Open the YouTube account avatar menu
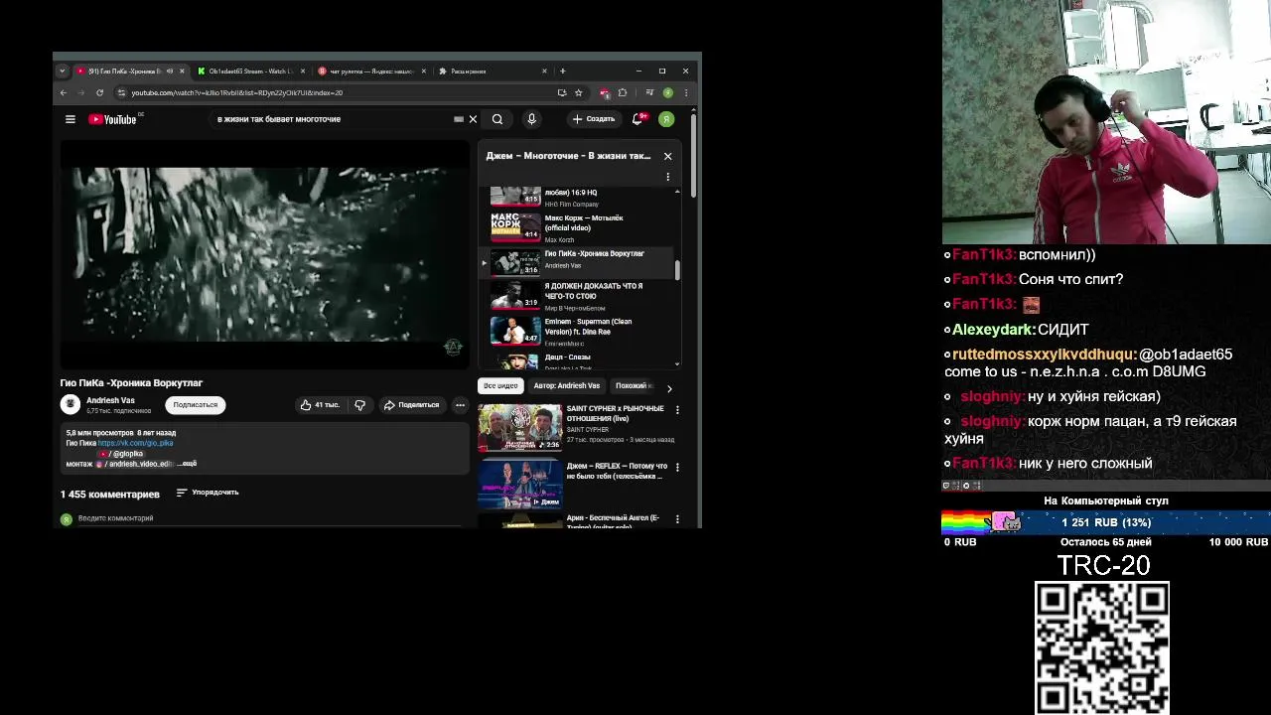Image resolution: width=1271 pixels, height=715 pixels. pyautogui.click(x=666, y=119)
